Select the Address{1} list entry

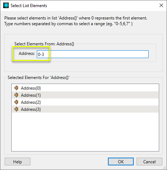[85, 95]
